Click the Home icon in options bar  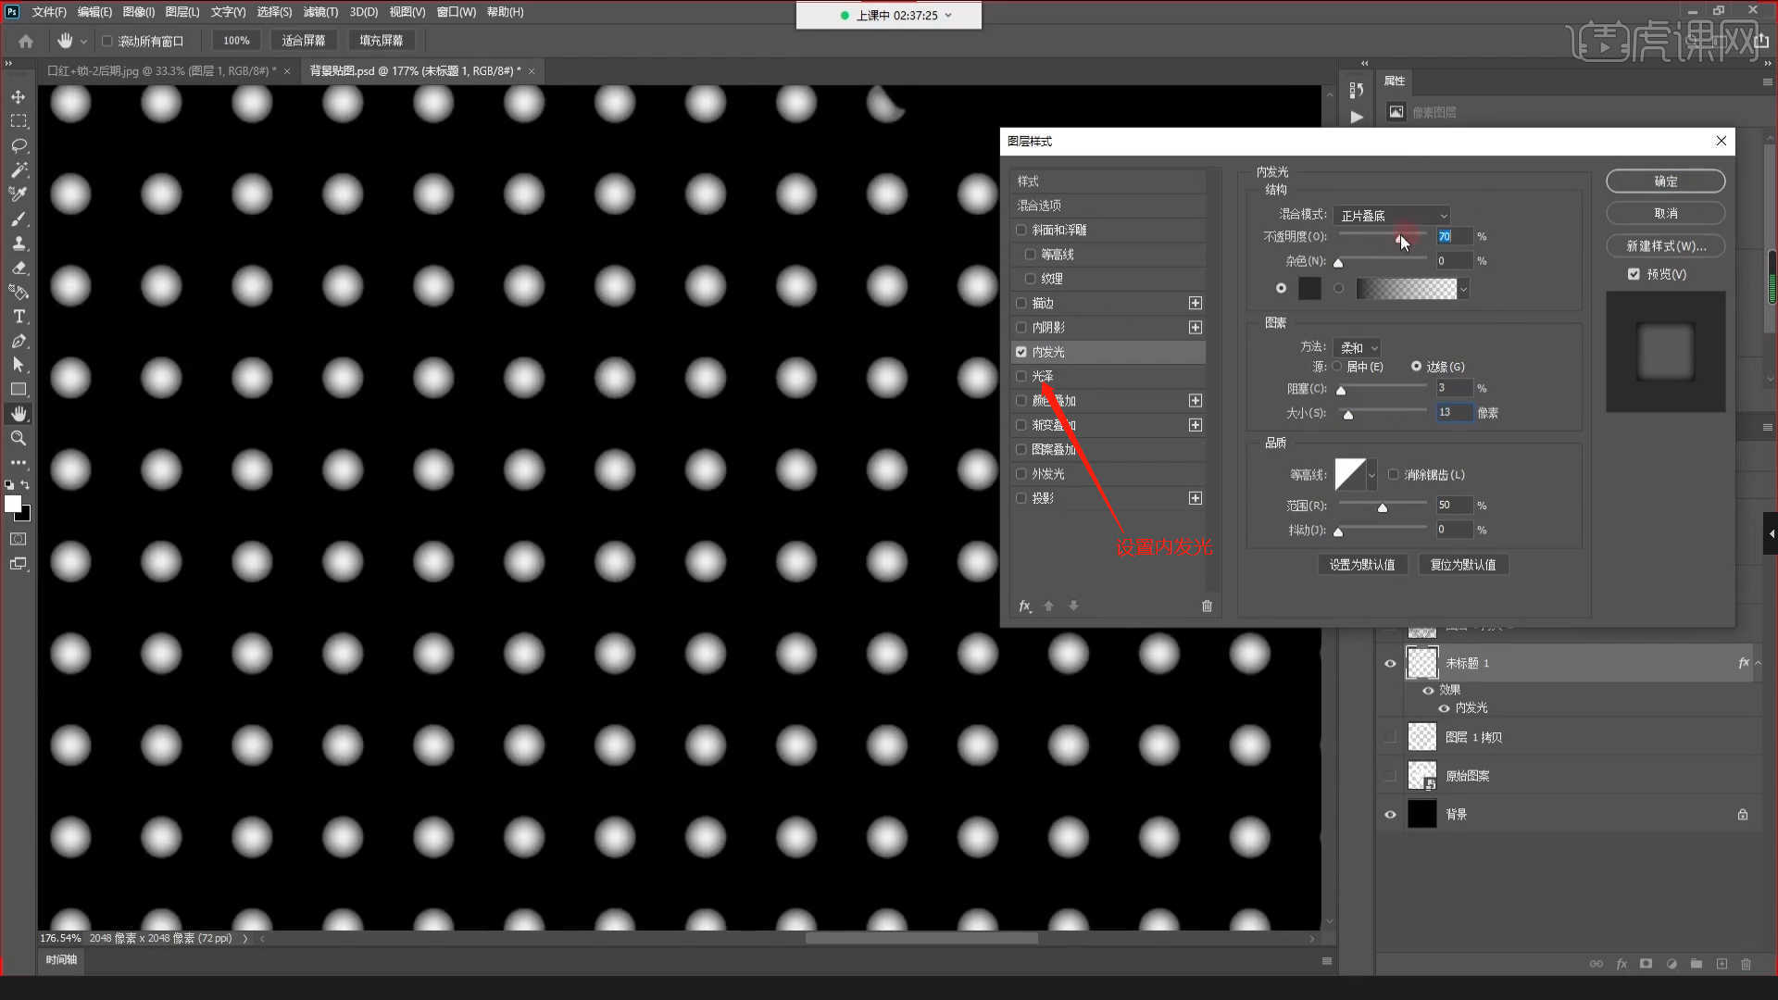[26, 41]
